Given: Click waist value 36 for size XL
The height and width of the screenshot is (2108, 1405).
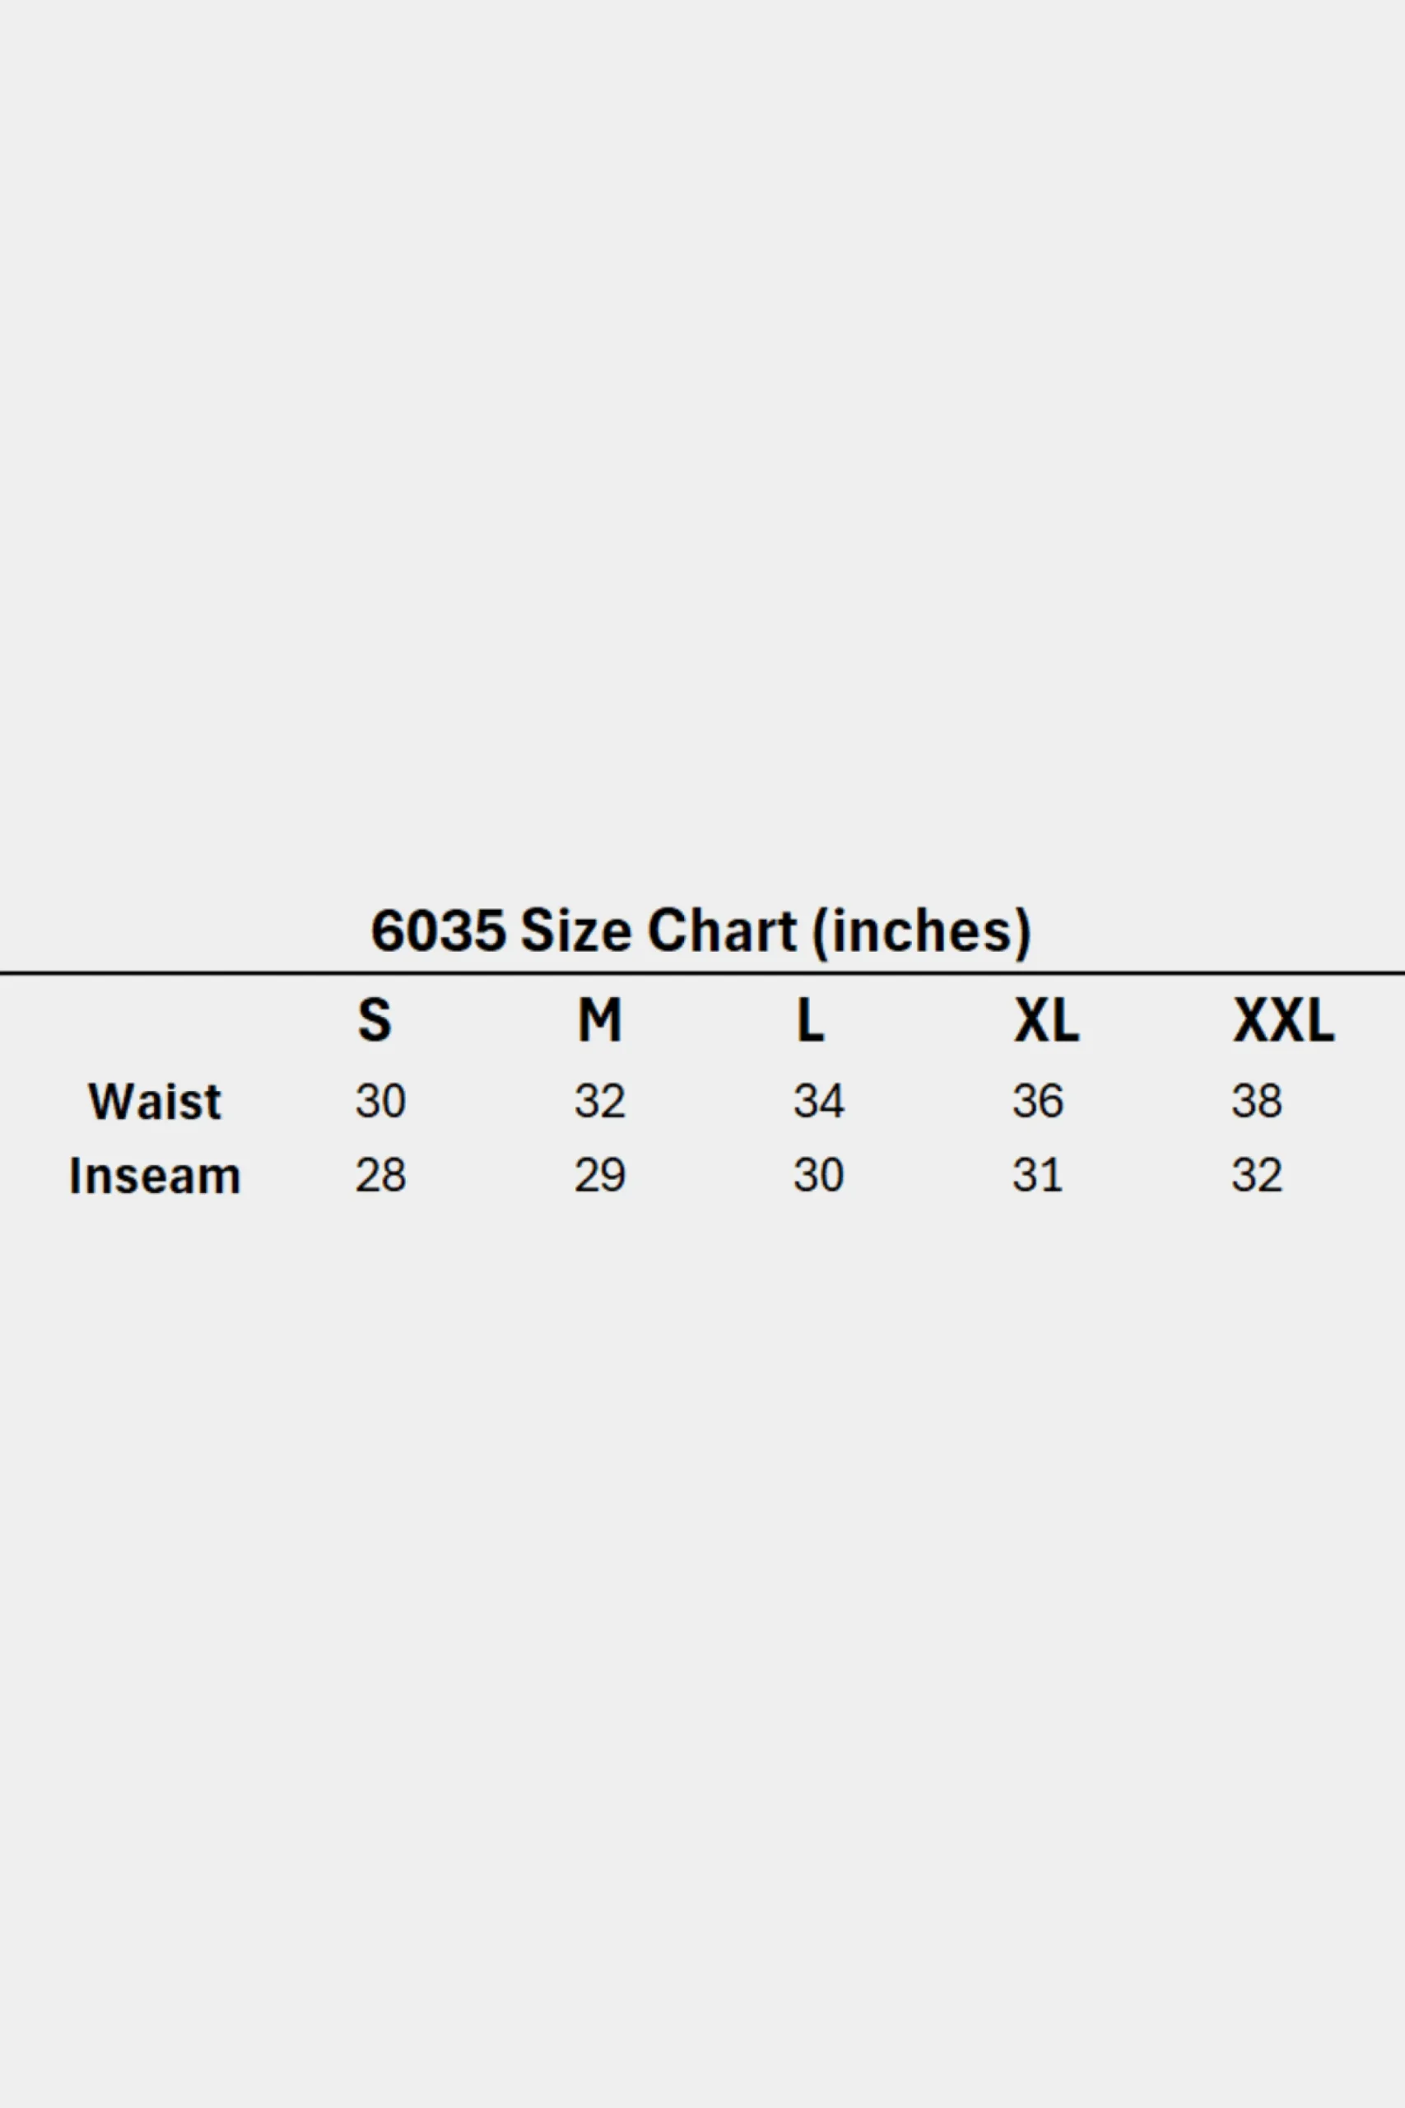Looking at the screenshot, I should point(1039,1101).
